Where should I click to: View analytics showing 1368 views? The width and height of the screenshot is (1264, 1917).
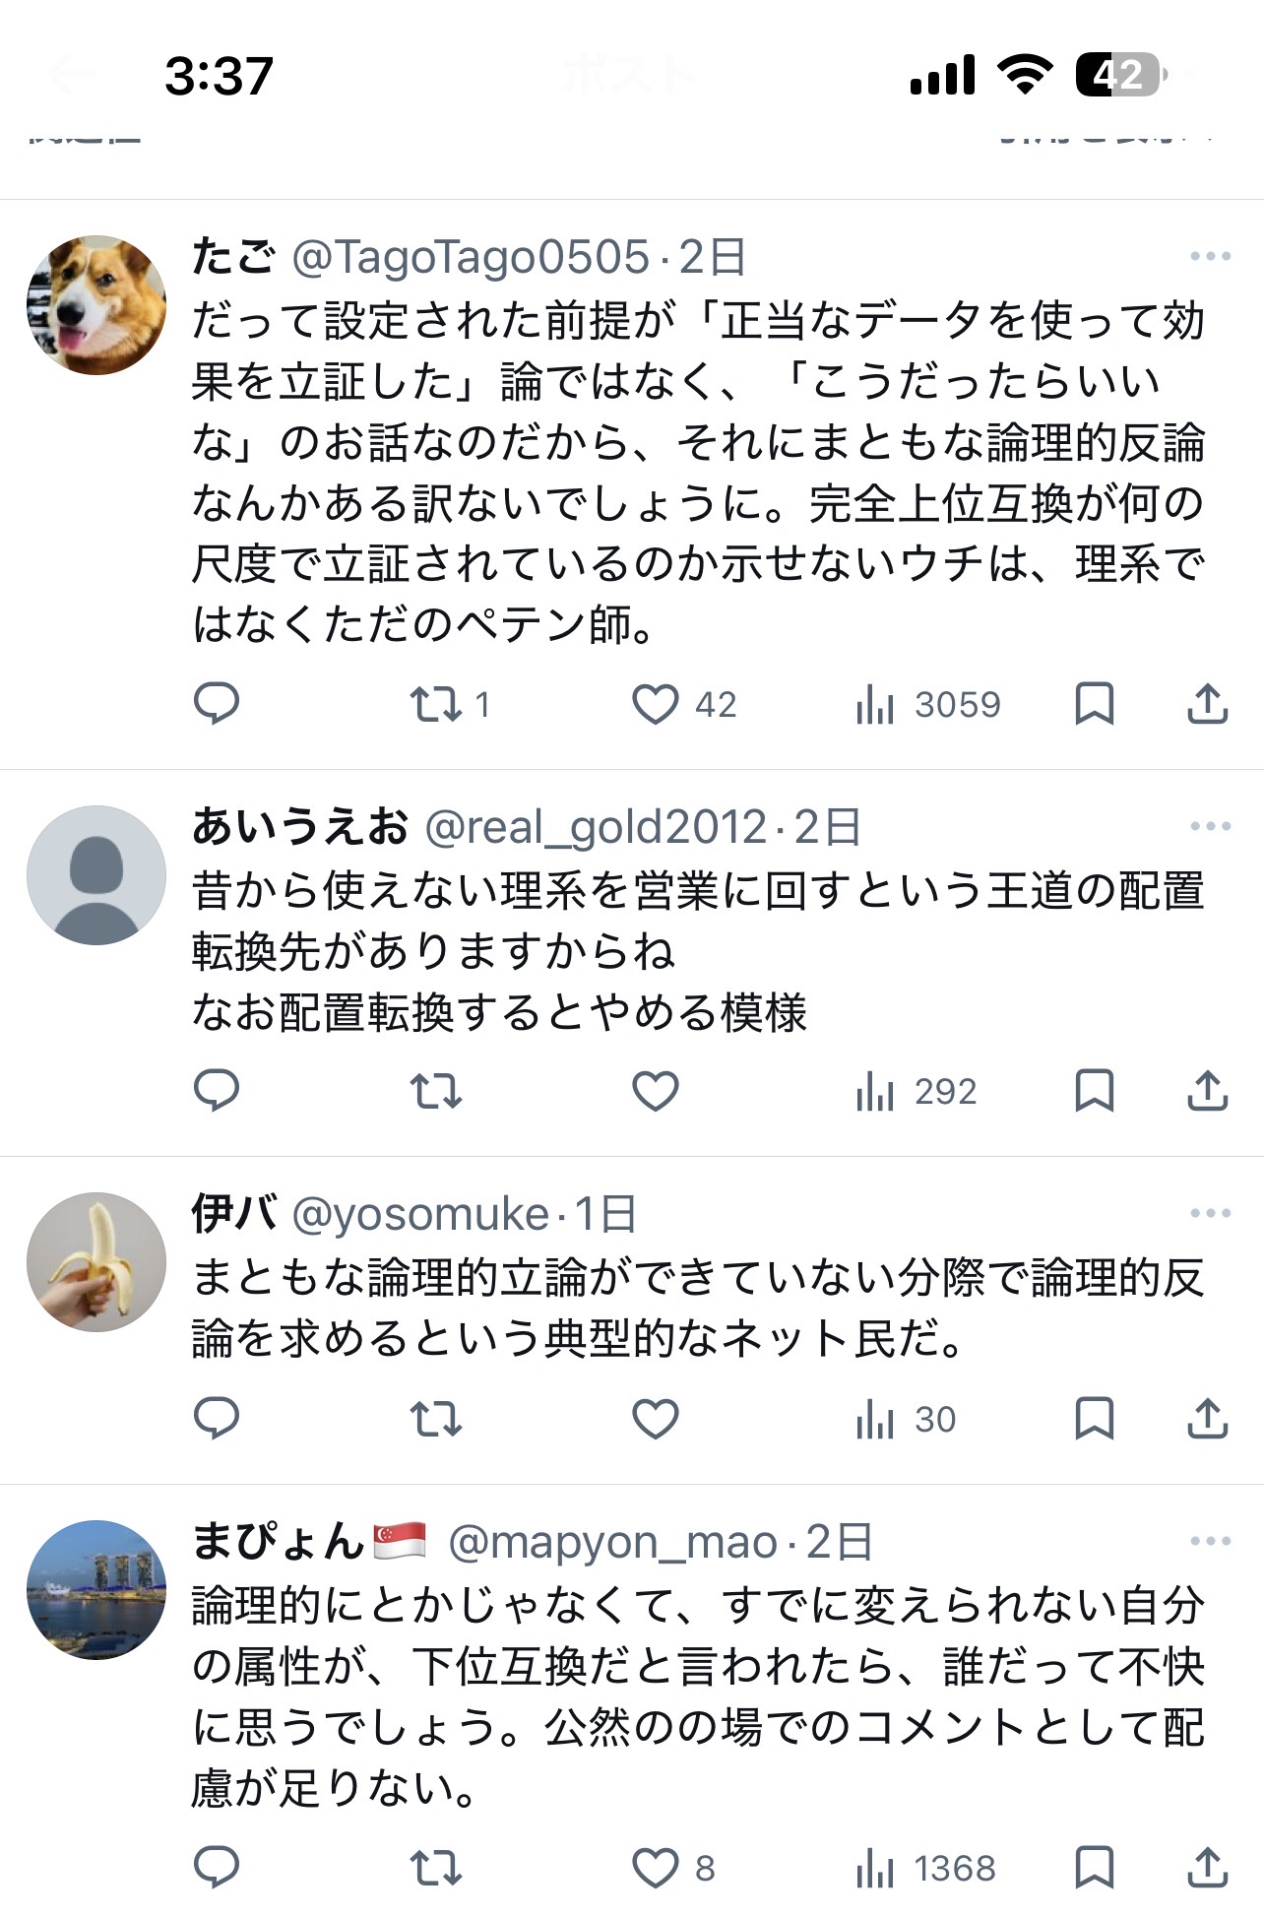926,1868
